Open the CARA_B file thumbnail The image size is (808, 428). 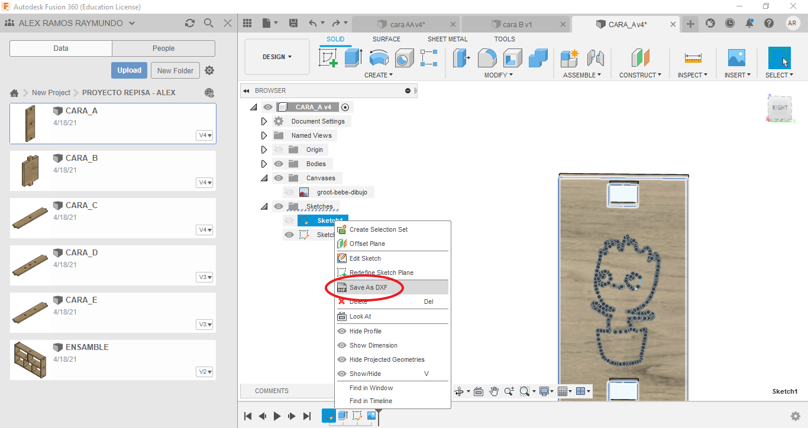pos(30,171)
